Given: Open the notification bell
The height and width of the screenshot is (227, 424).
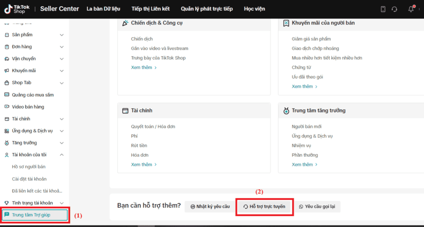Looking at the screenshot, I should [x=411, y=9].
